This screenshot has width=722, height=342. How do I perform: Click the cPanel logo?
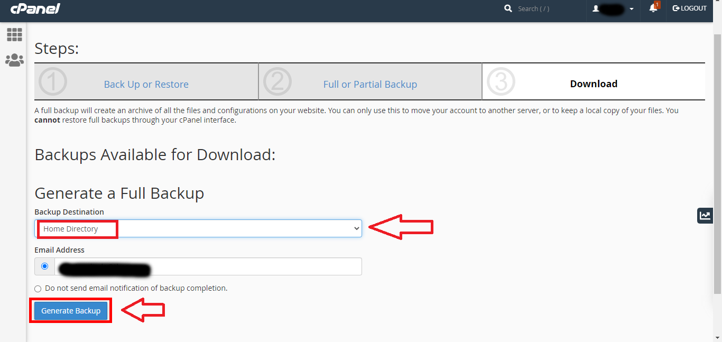[x=35, y=8]
